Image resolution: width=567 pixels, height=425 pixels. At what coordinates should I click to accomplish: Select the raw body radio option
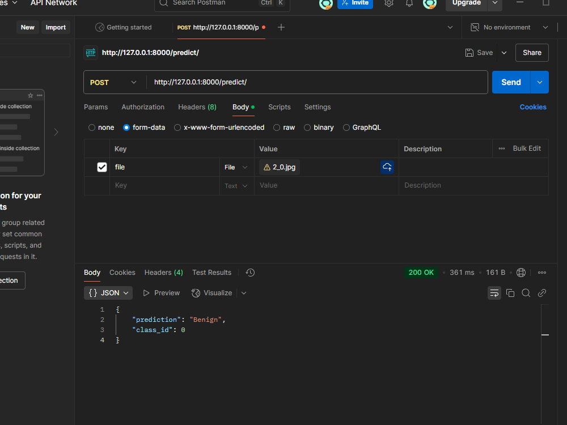277,127
